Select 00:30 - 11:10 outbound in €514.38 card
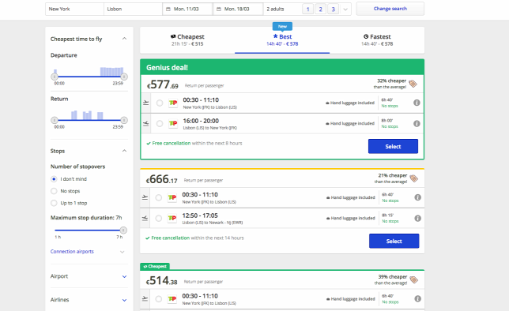509x311 pixels. coord(158,298)
